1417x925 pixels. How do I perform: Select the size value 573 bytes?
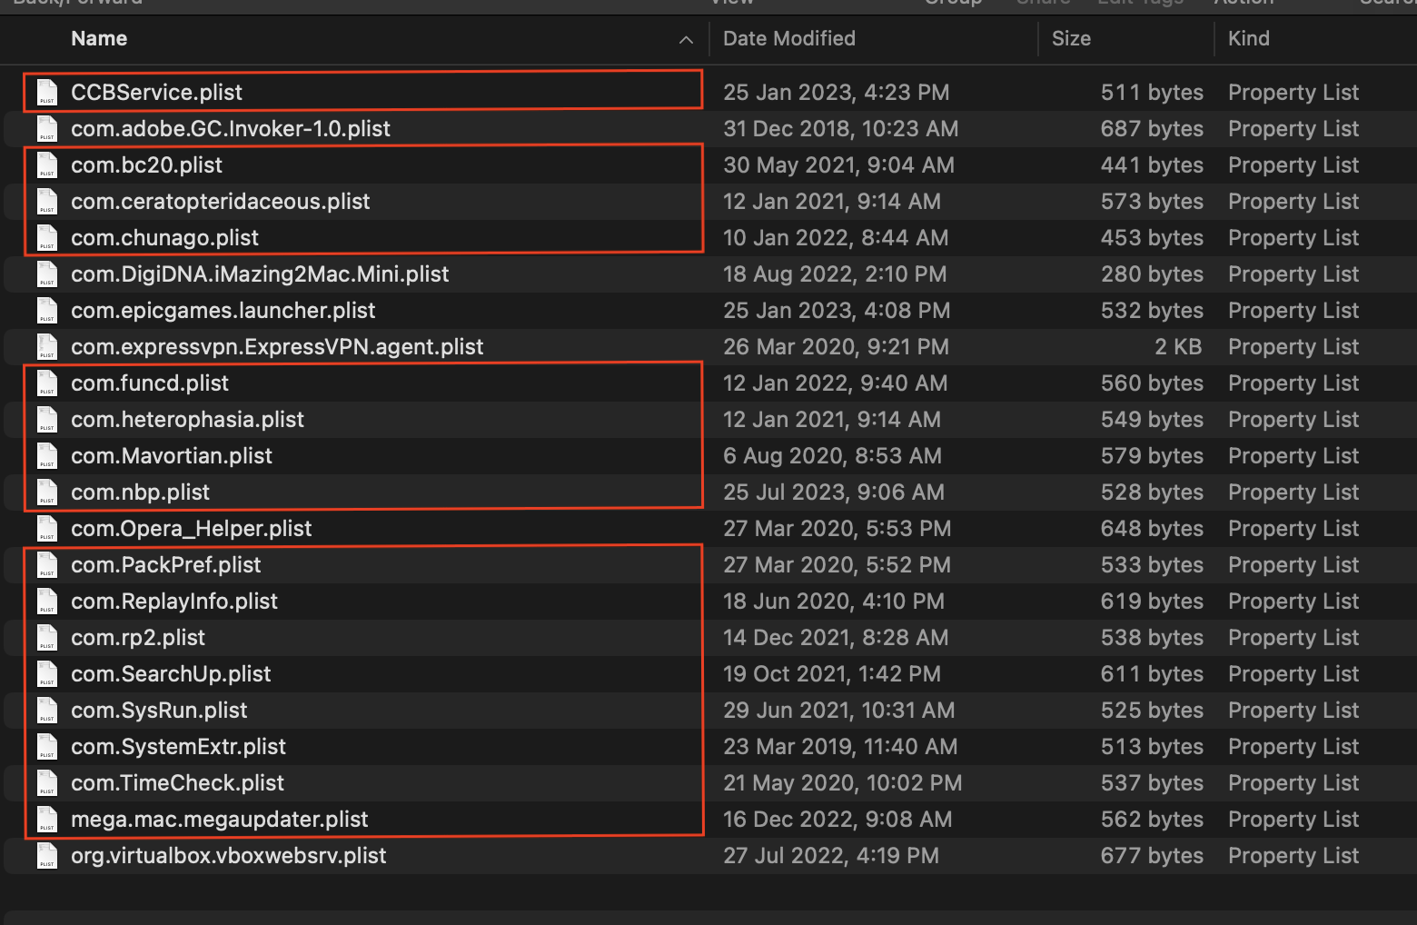(1152, 201)
